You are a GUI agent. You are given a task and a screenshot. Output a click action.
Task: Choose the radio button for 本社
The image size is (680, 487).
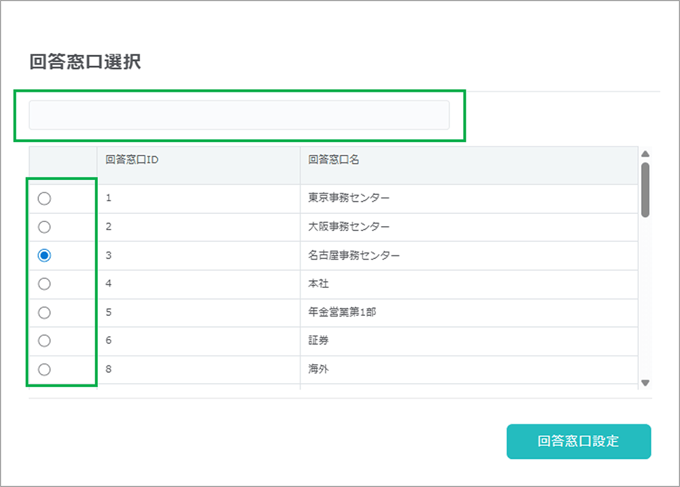coord(44,284)
